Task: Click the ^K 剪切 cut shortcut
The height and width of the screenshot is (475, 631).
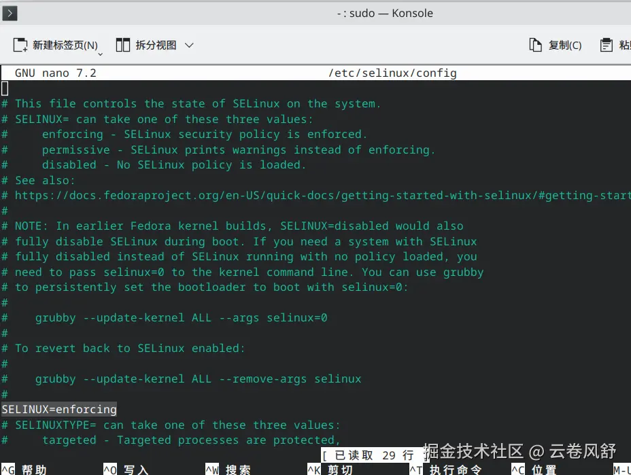Action: pyautogui.click(x=330, y=470)
